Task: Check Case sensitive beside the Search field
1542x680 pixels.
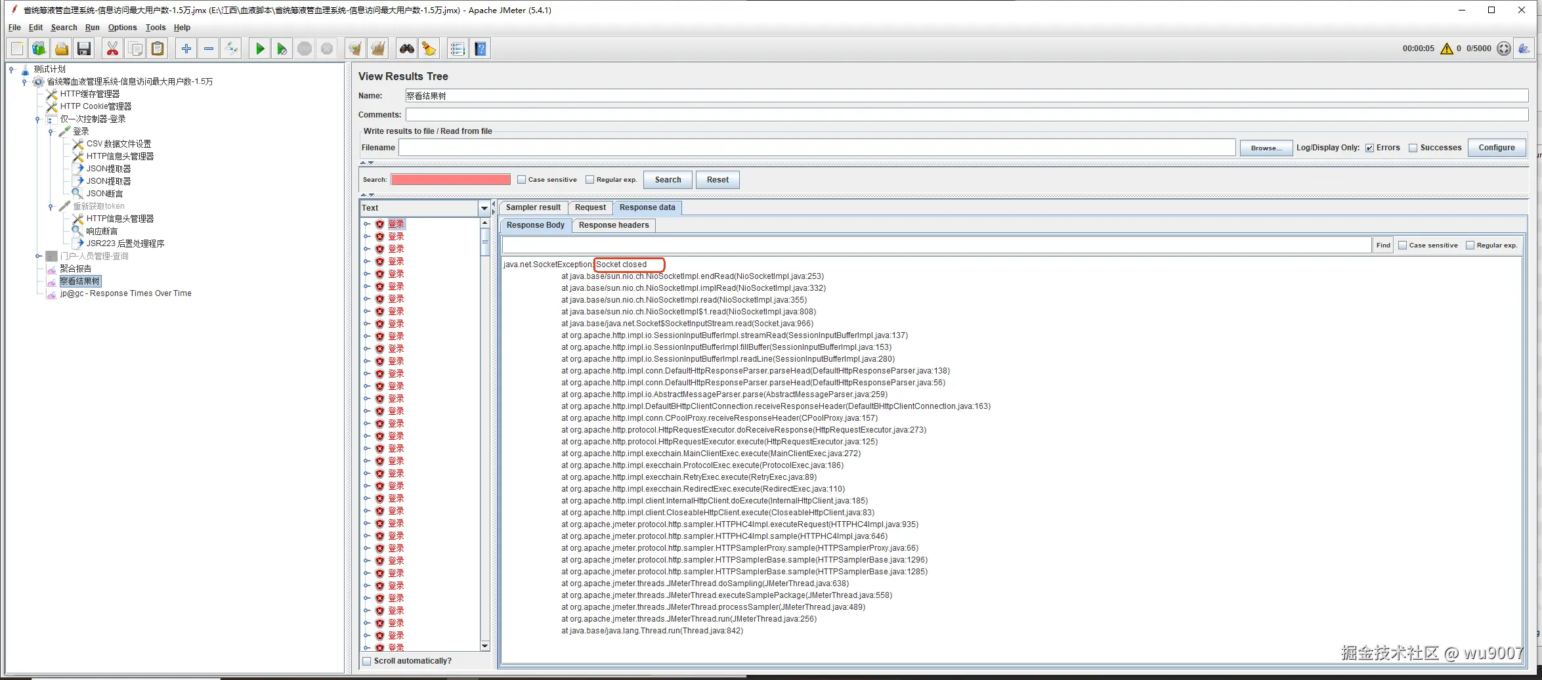Action: [x=522, y=180]
